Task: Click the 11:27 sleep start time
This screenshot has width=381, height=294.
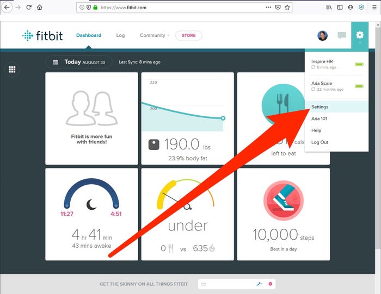Action: pyautogui.click(x=67, y=214)
